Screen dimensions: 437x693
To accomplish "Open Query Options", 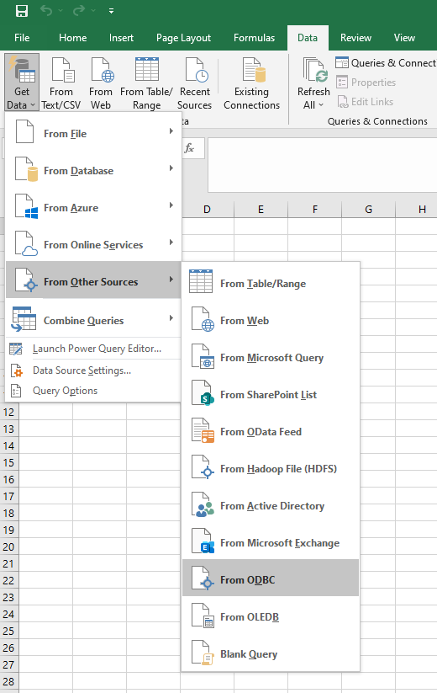I will click(93, 391).
